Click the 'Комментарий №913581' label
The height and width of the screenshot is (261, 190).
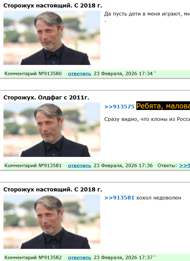(x=33, y=166)
